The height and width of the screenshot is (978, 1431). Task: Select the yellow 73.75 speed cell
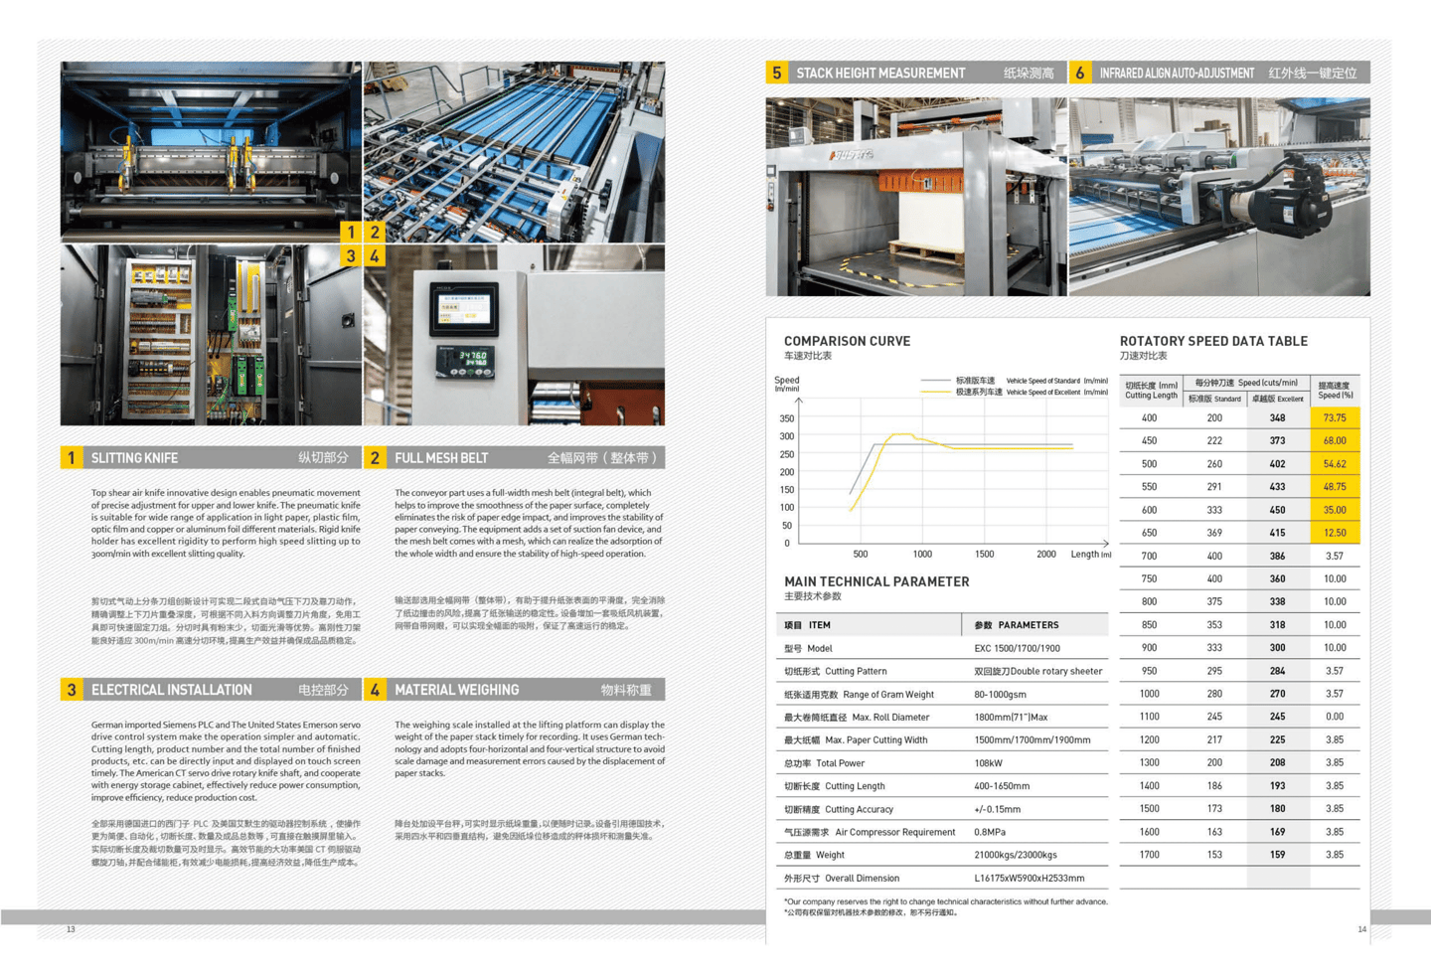(x=1335, y=418)
